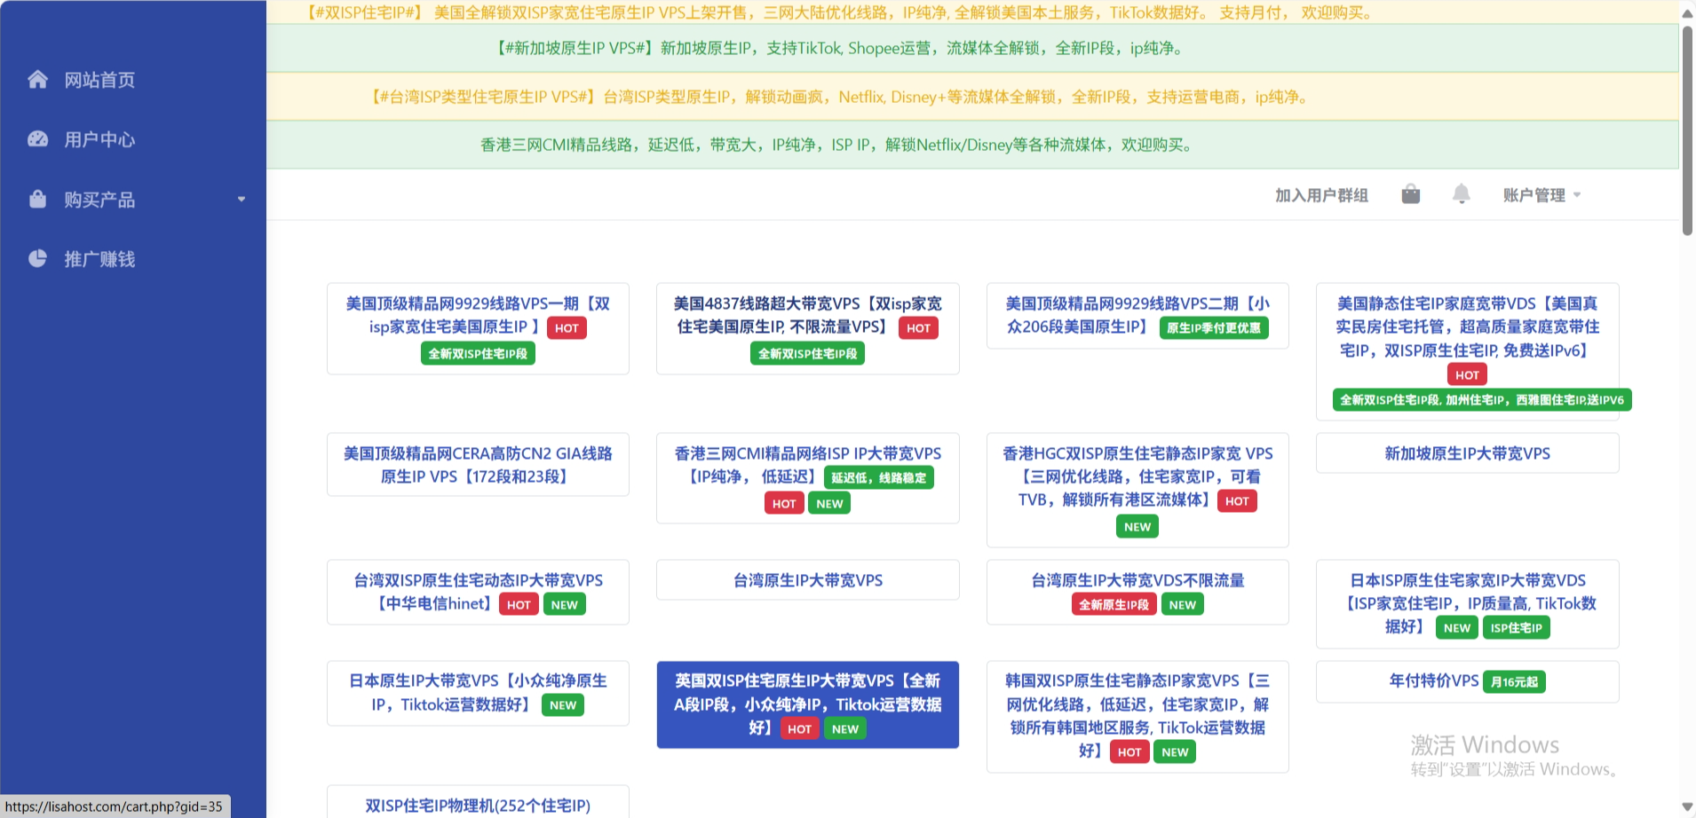Click the shopping bag icon in sidebar
Viewport: 1696px width, 818px height.
pyautogui.click(x=37, y=200)
